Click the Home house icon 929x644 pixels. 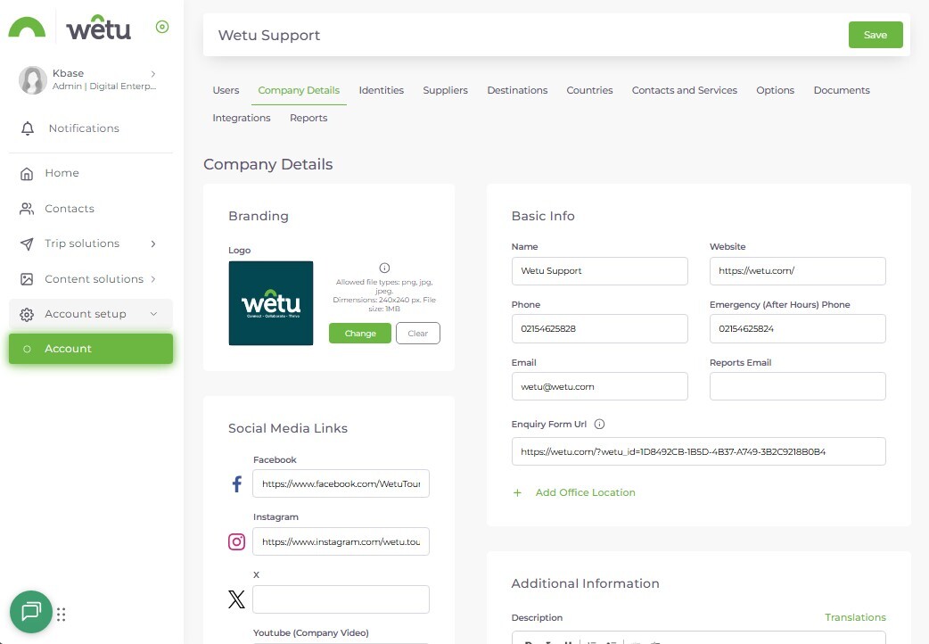click(x=27, y=173)
